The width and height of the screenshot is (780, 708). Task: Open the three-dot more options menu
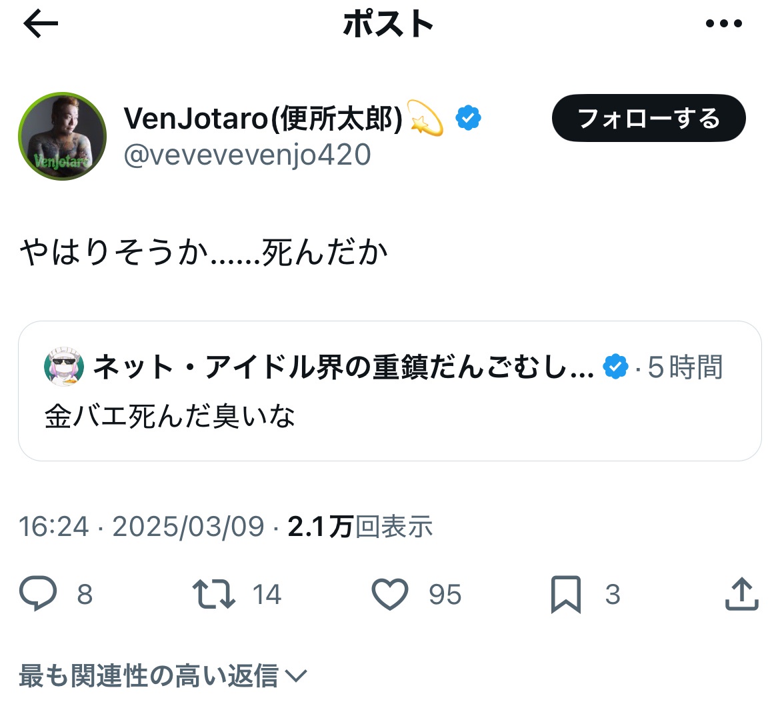click(x=723, y=25)
